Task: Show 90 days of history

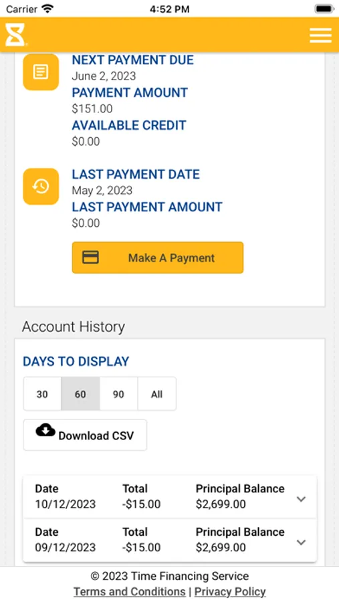Action: [x=118, y=394]
